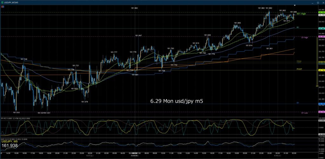Click the PIVOT level label

(x=299, y=69)
